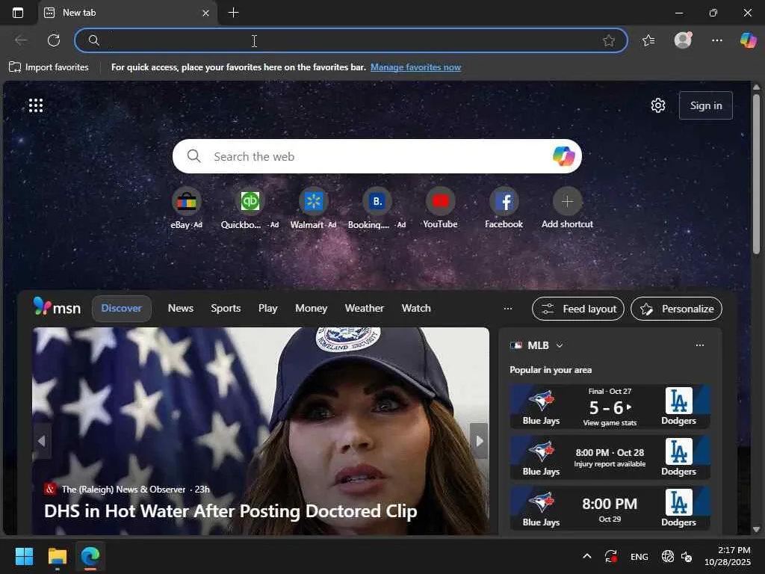
Task: Show hidden system tray icons chevron
Action: (x=587, y=556)
